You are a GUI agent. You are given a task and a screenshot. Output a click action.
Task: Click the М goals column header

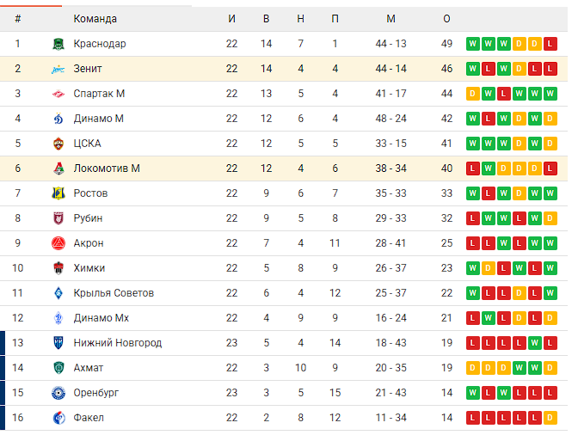coord(390,19)
